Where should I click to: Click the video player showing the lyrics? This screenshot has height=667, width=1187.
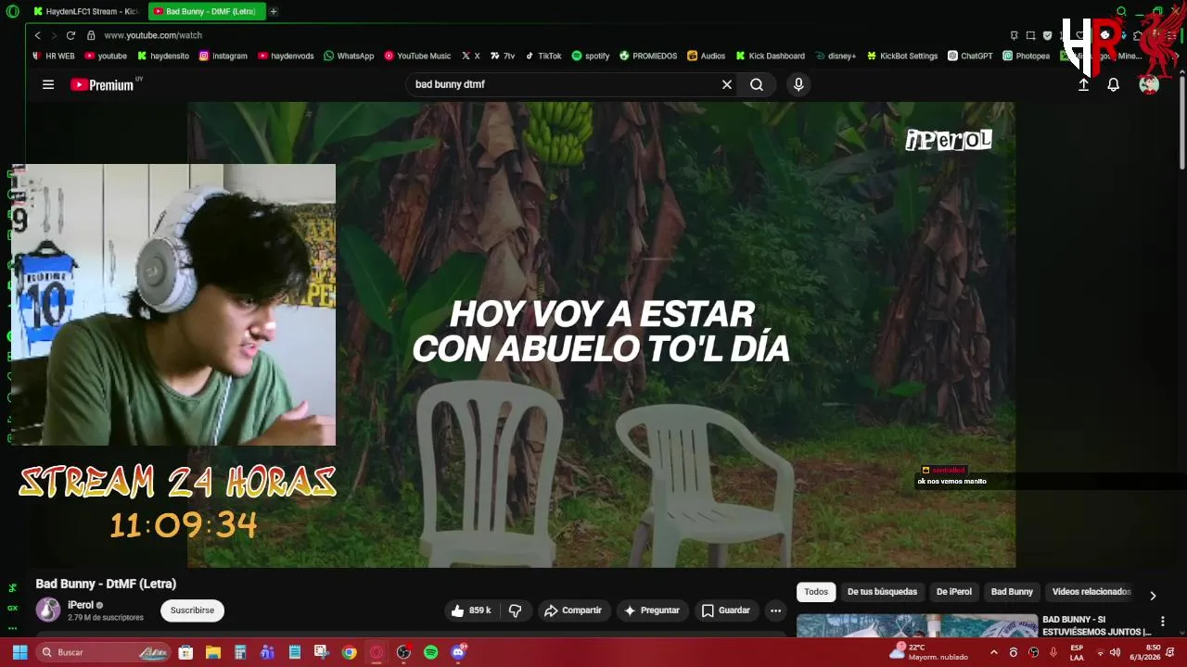click(601, 334)
